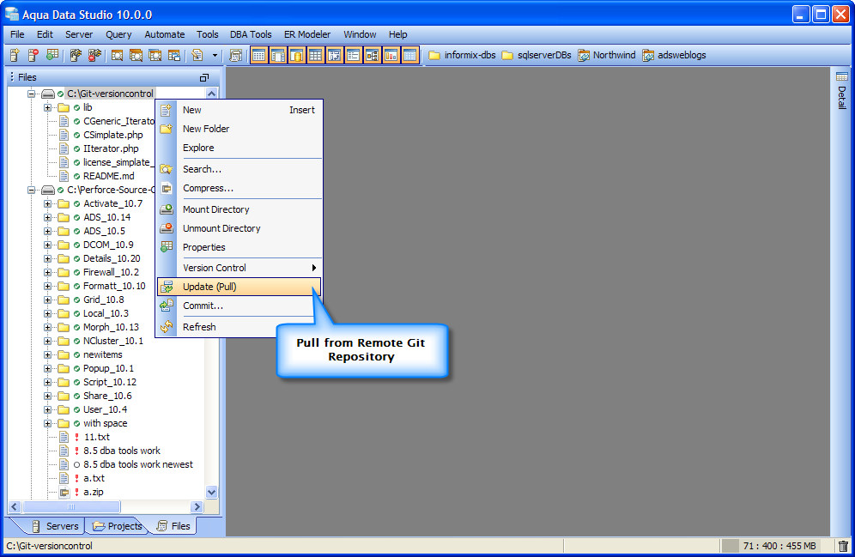855x557 pixels.
Task: Click the README.md file icon
Action: (x=64, y=176)
